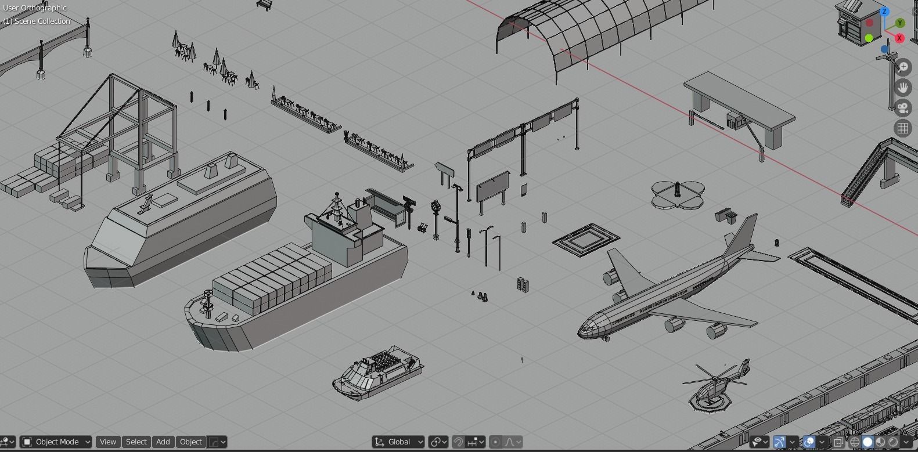918x452 pixels.
Task: Toggle viewport overlays
Action: [809, 442]
